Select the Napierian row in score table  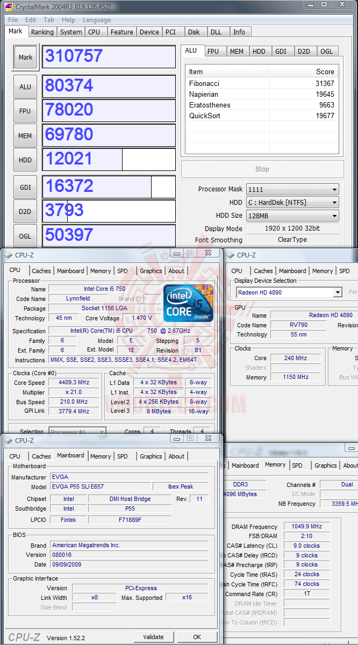coord(262,94)
